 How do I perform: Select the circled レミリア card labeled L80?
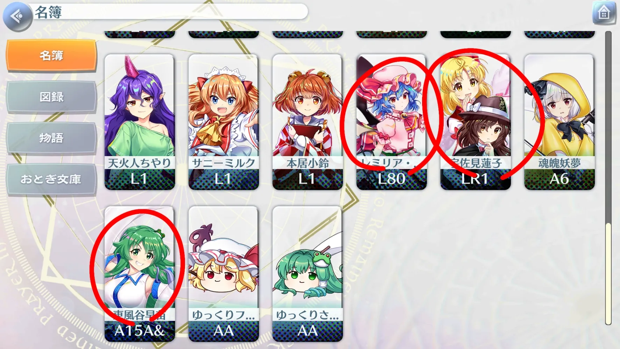pyautogui.click(x=391, y=122)
